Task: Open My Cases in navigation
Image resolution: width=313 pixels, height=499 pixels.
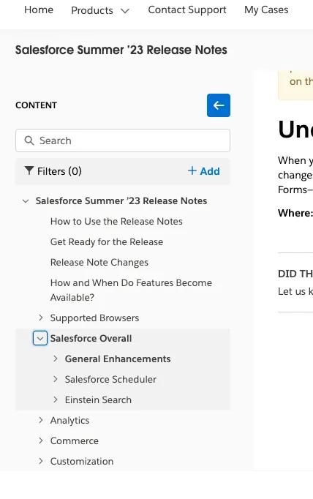Action: pyautogui.click(x=266, y=10)
